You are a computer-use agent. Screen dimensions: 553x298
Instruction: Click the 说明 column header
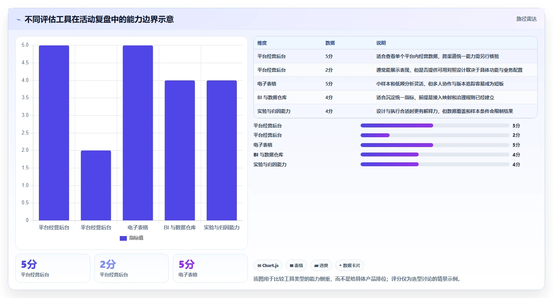tap(381, 43)
